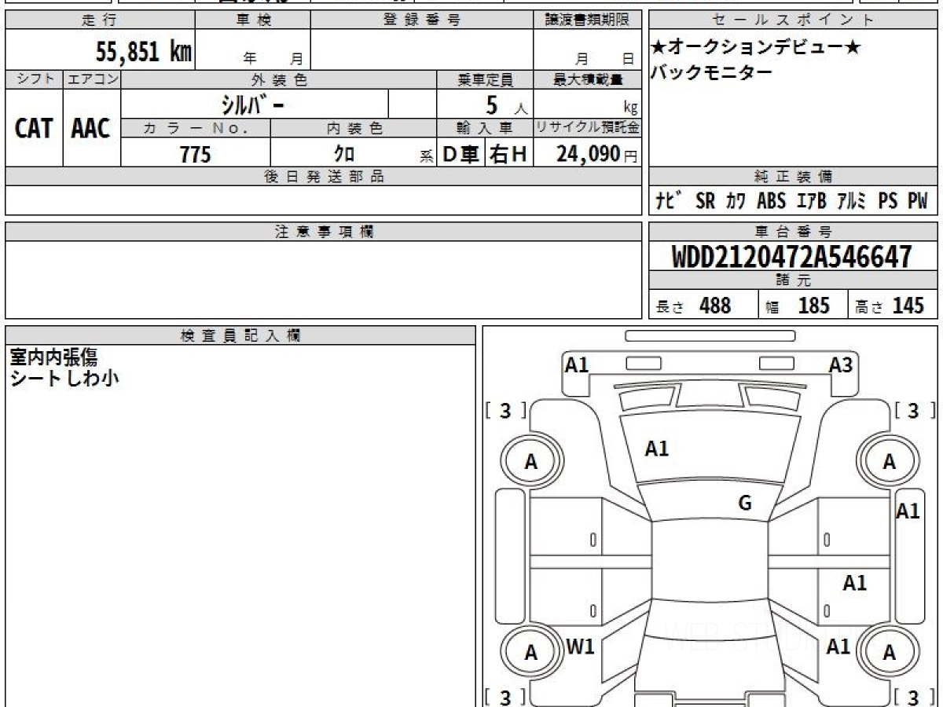Select the カワ equipment code
This screenshot has height=707, width=943.
pos(736,201)
